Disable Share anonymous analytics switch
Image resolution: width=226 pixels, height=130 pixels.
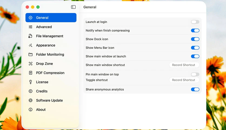[x=195, y=89]
